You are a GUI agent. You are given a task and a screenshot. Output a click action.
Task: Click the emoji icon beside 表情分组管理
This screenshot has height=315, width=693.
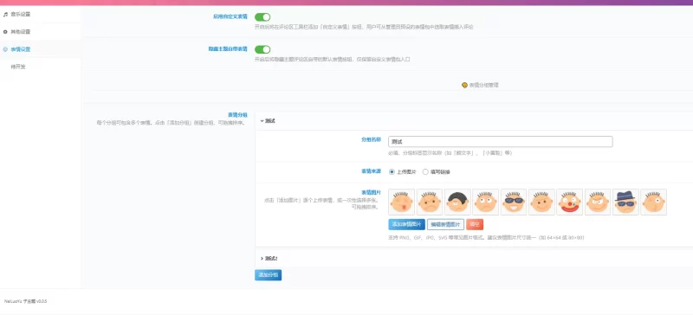point(464,85)
